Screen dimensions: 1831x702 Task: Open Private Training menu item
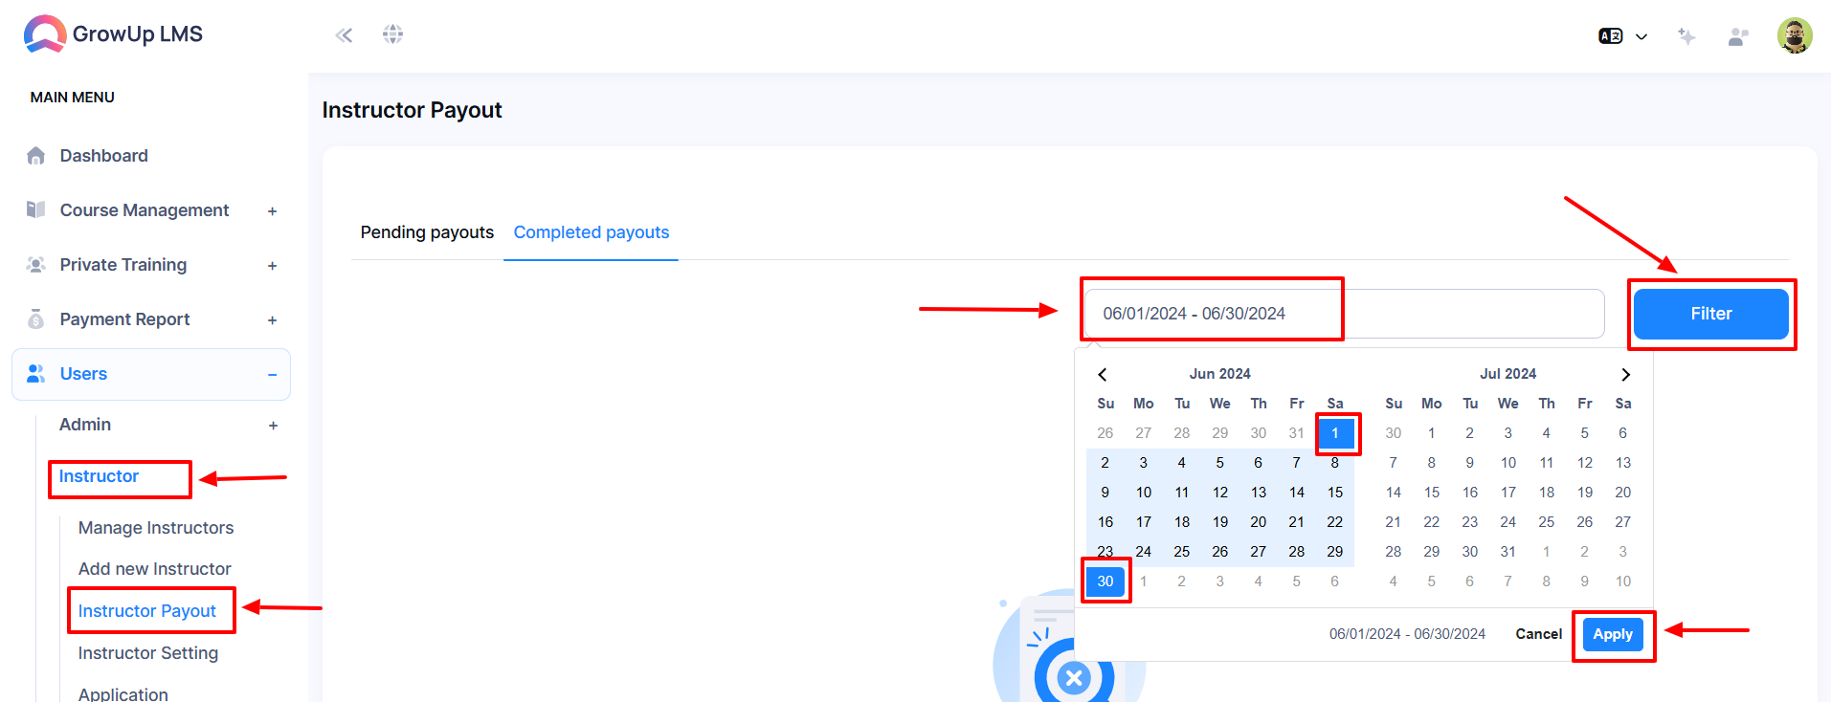(123, 265)
